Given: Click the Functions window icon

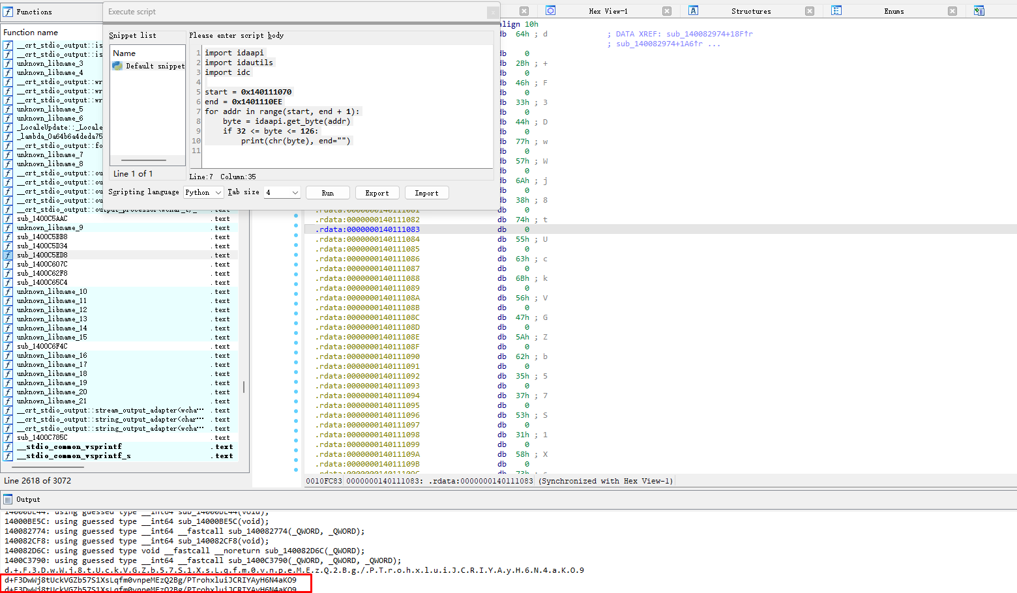Looking at the screenshot, I should 8,12.
